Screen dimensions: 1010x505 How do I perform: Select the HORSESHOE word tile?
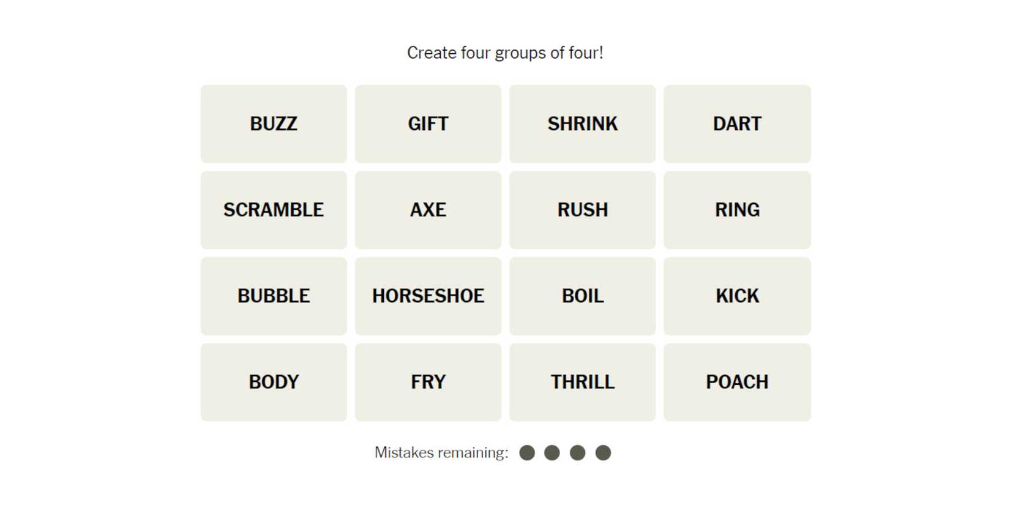[428, 296]
